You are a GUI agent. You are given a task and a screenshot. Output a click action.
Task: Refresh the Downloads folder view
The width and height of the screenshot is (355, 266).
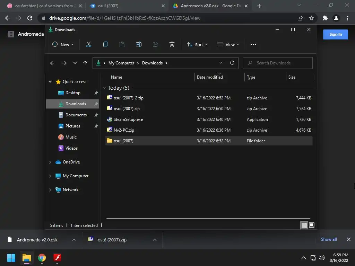pos(232,63)
